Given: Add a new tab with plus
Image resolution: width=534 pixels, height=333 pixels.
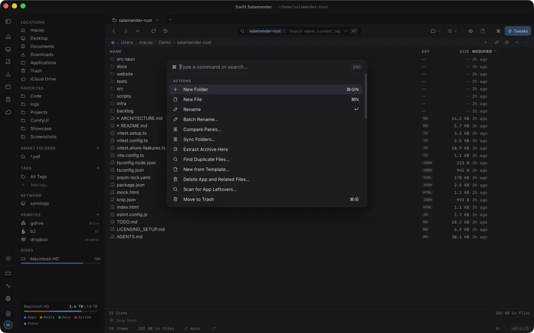Looking at the screenshot, I should (170, 20).
